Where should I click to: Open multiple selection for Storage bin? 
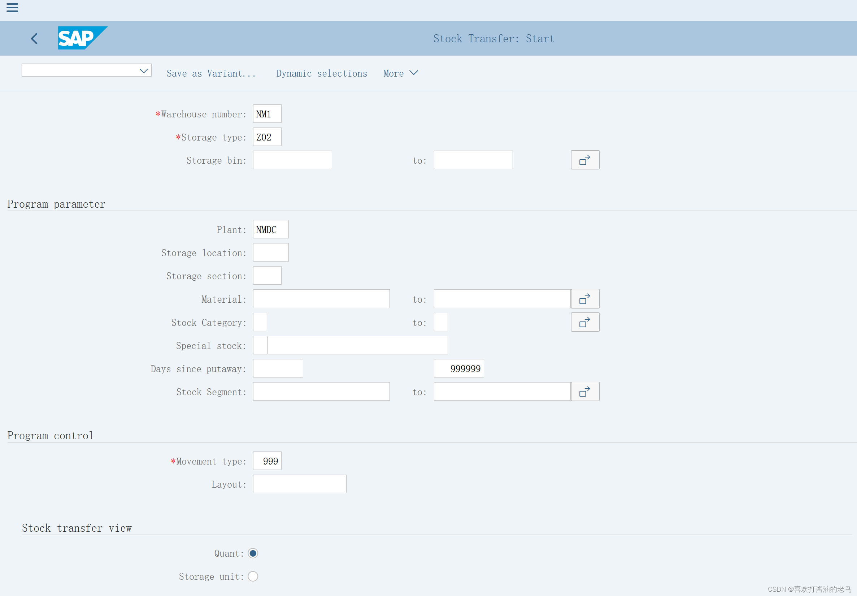pyautogui.click(x=585, y=160)
